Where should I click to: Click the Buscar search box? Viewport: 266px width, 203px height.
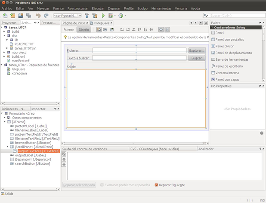pyautogui.click(x=234, y=16)
